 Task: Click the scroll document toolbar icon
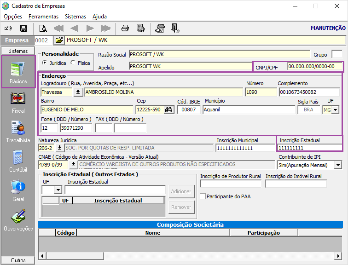pyautogui.click(x=160, y=28)
